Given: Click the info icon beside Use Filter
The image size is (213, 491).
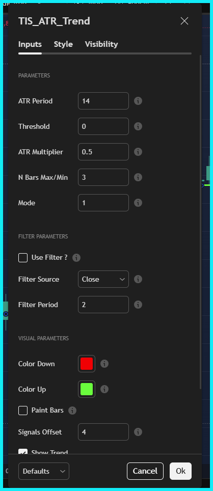Looking at the screenshot, I should point(76,258).
